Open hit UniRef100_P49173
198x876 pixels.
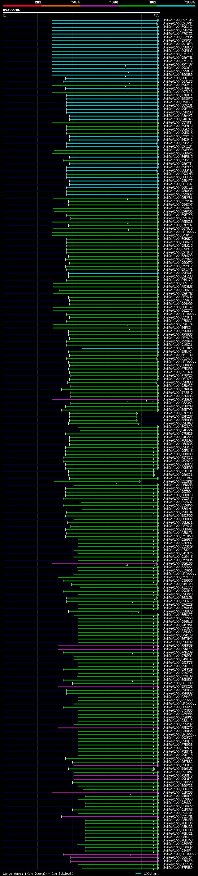[178, 280]
